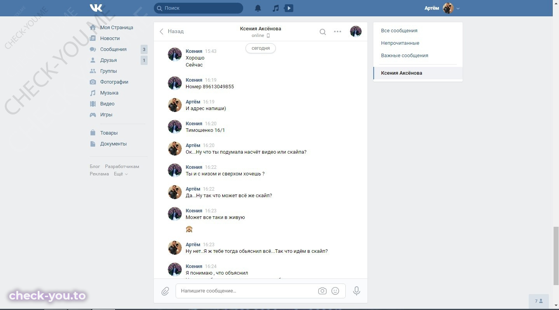Screen dimensions: 559x310
Task: Click the VK logo in header
Action: pos(96,8)
